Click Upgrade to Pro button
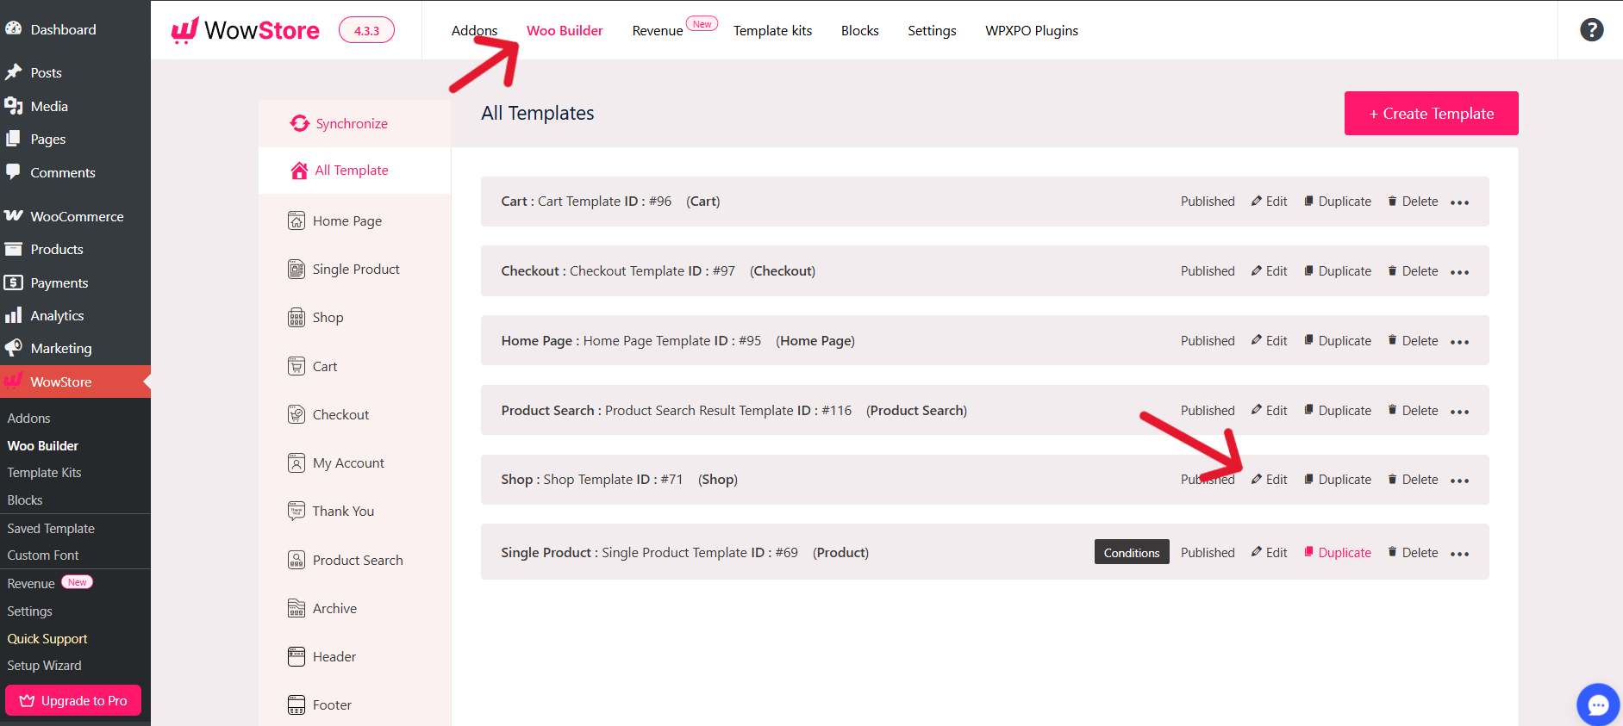The height and width of the screenshot is (726, 1623). click(73, 700)
